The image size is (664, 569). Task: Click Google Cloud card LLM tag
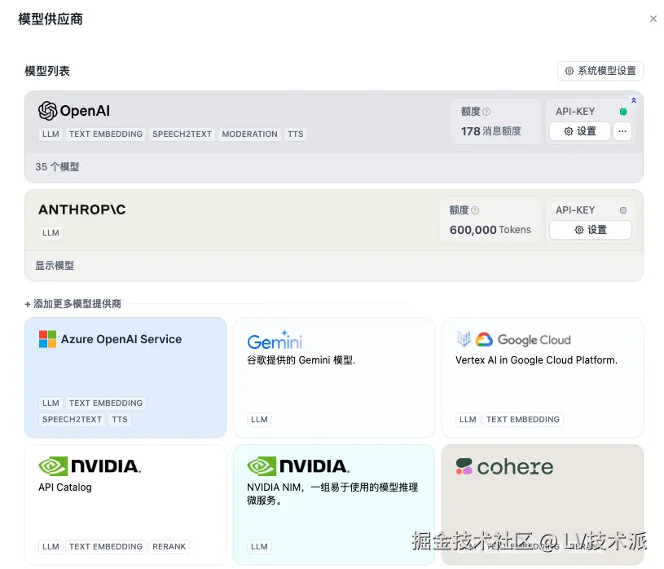point(468,420)
